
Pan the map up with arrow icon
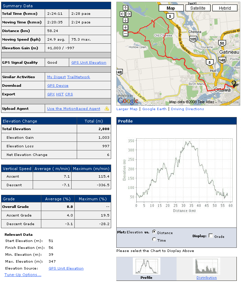pos(125,8)
